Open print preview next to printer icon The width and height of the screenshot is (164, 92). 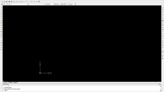[x=12, y=2]
